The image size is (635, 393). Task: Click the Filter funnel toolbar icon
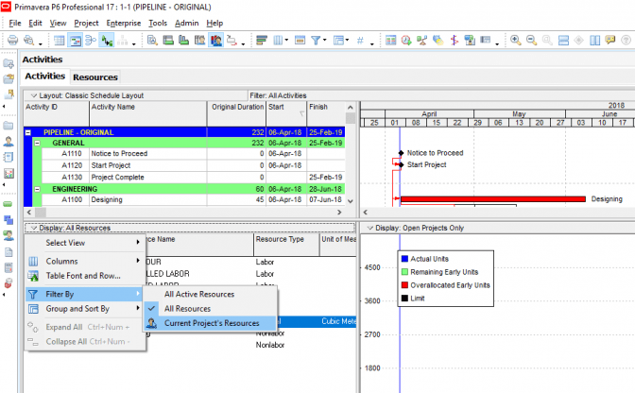316,41
